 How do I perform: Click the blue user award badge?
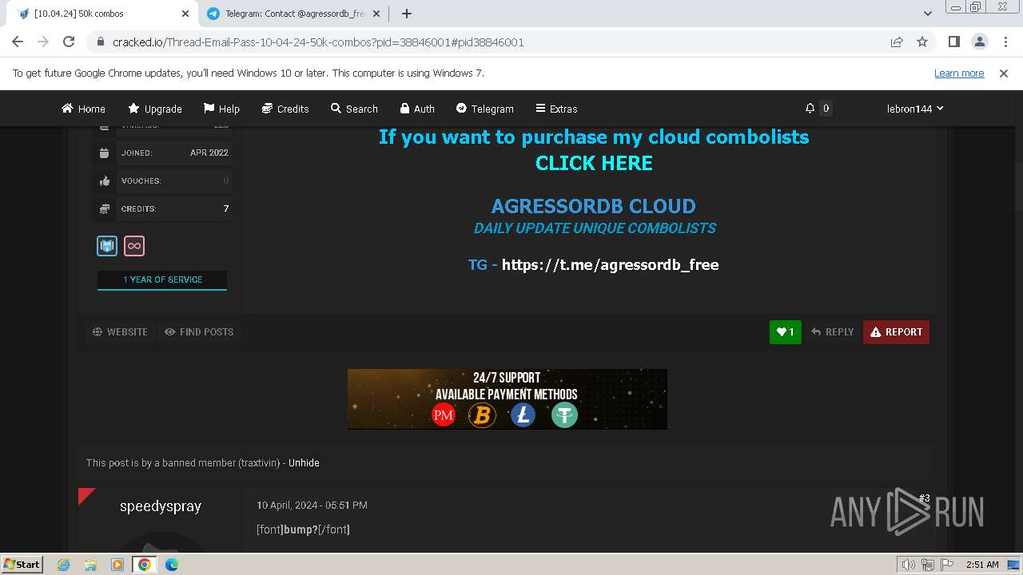point(107,246)
